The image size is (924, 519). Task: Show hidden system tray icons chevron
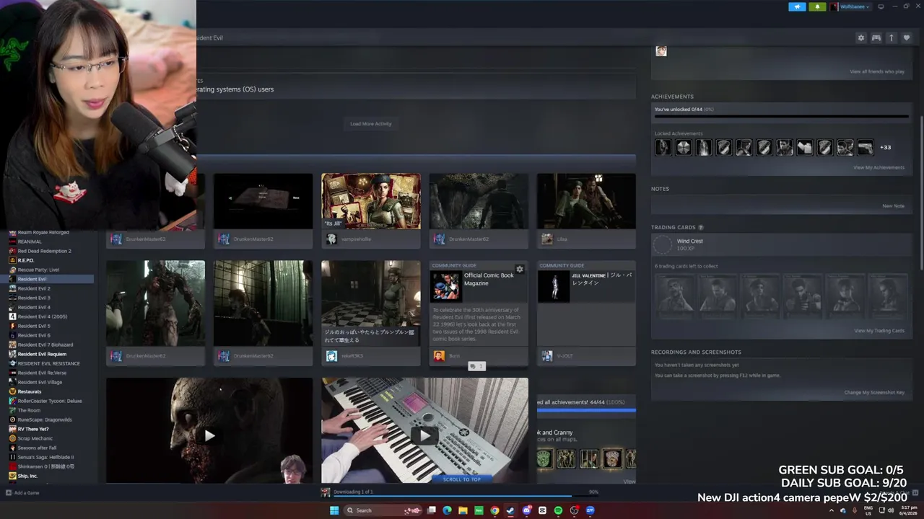click(831, 510)
